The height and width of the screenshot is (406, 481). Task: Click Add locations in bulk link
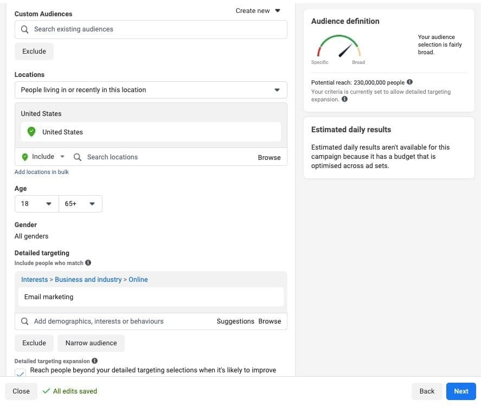tap(41, 172)
